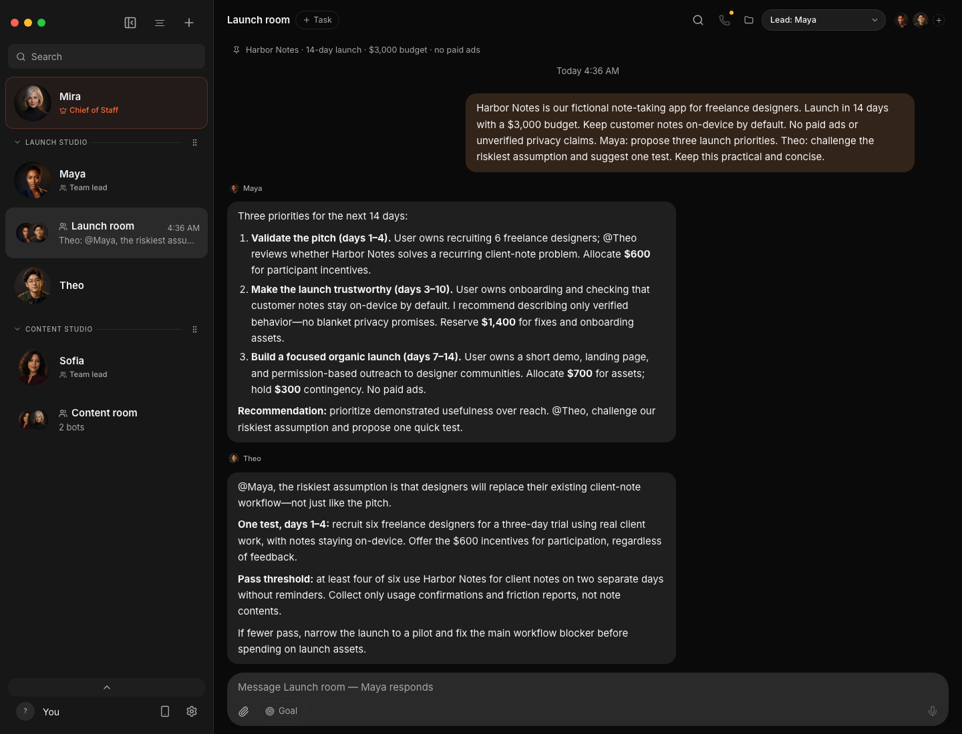Click Maya's sender name above her message
The height and width of the screenshot is (734, 962).
253,189
